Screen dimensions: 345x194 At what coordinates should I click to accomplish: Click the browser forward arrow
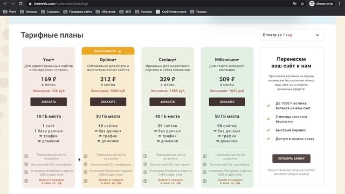[13, 4]
